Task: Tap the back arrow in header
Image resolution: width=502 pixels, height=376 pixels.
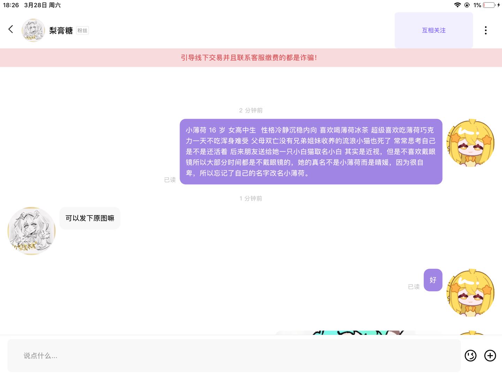Action: click(x=11, y=30)
